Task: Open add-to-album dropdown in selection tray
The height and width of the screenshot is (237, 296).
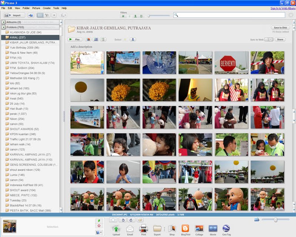Action: click(99, 232)
